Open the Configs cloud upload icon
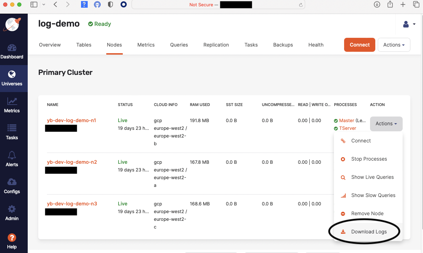 [12, 182]
